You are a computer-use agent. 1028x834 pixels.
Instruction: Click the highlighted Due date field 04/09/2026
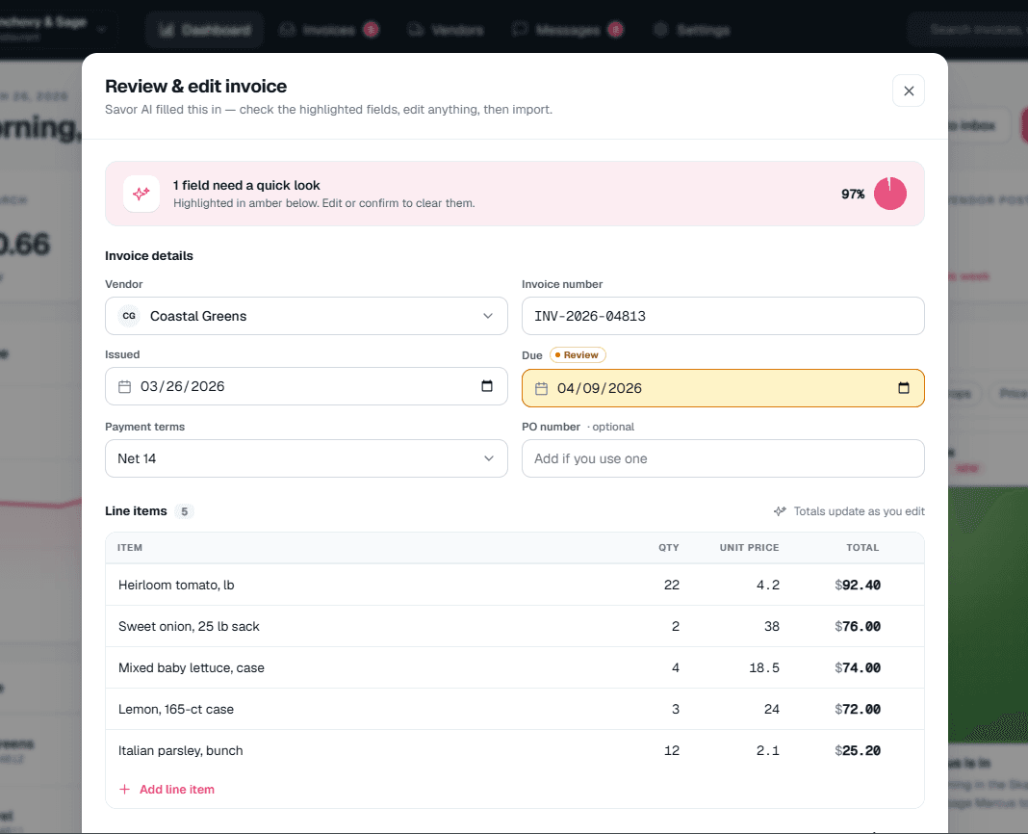coord(723,388)
